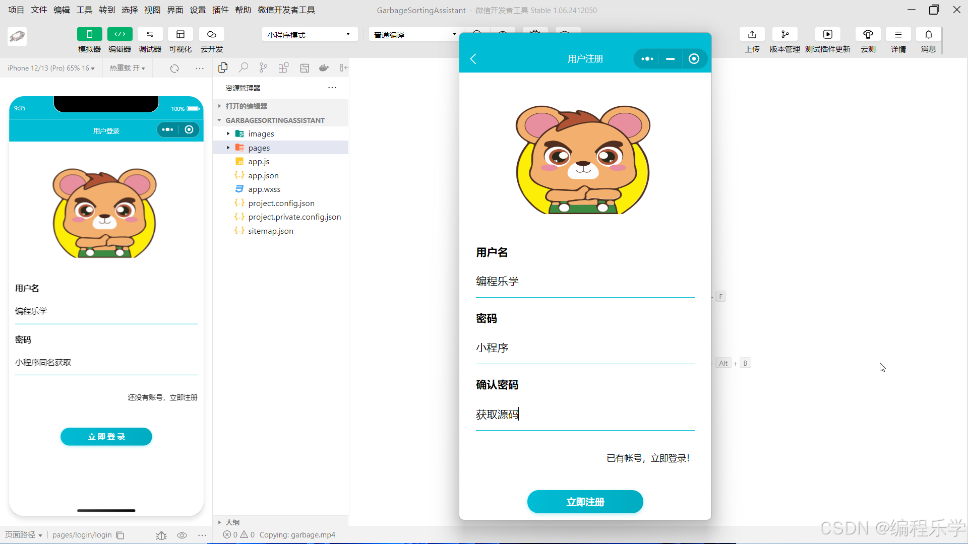Click the 密码 input field in register window
Screen dimensions: 968x544
(x=585, y=348)
